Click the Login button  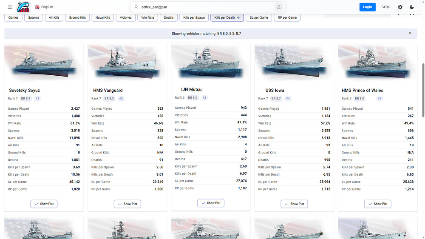367,7
